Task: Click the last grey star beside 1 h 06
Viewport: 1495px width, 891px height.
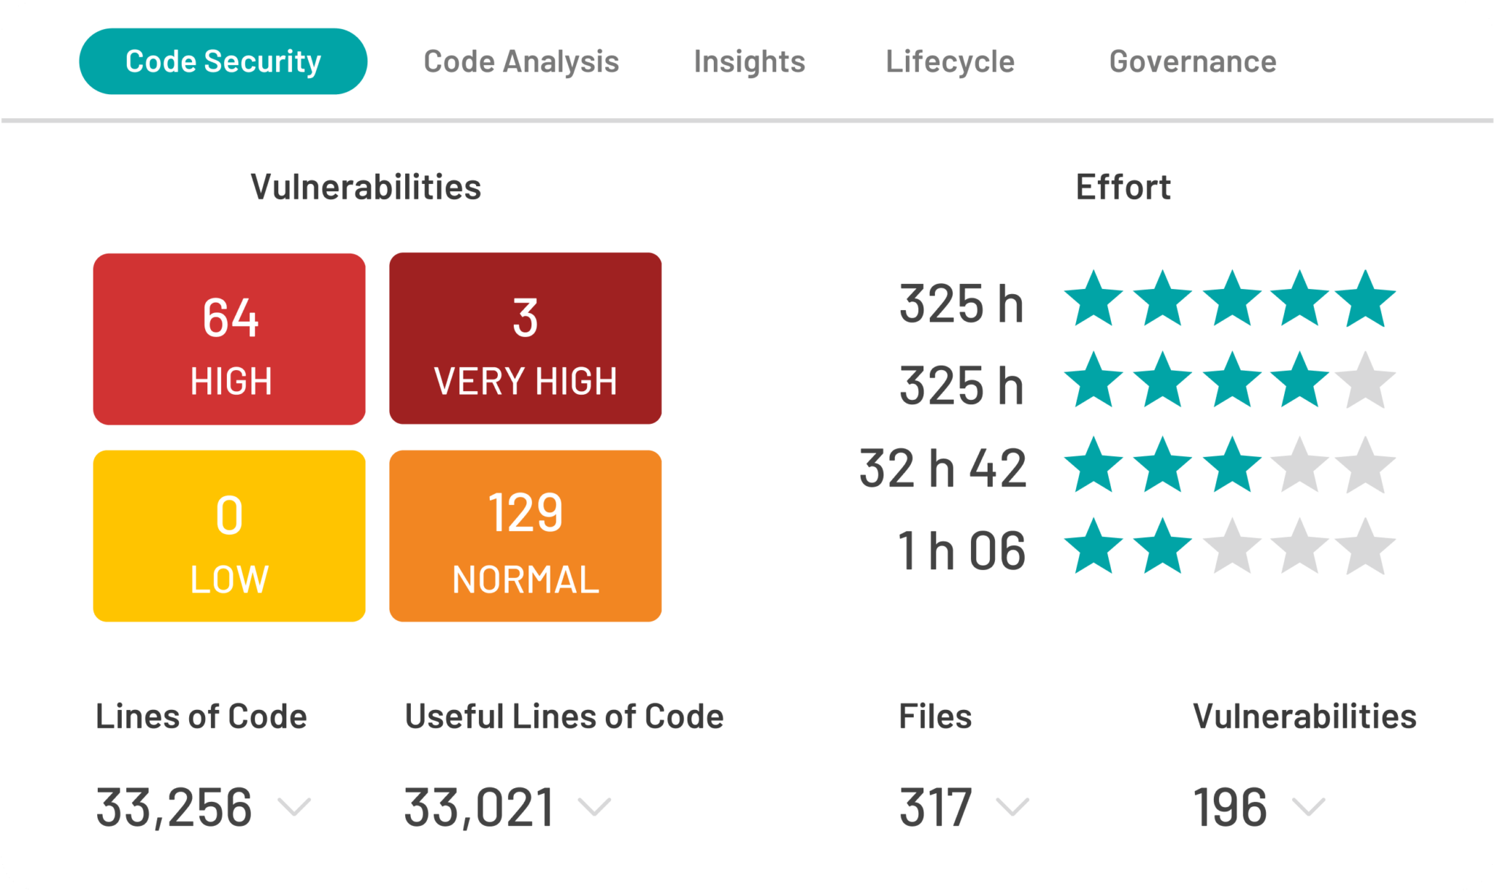Action: [x=1365, y=548]
